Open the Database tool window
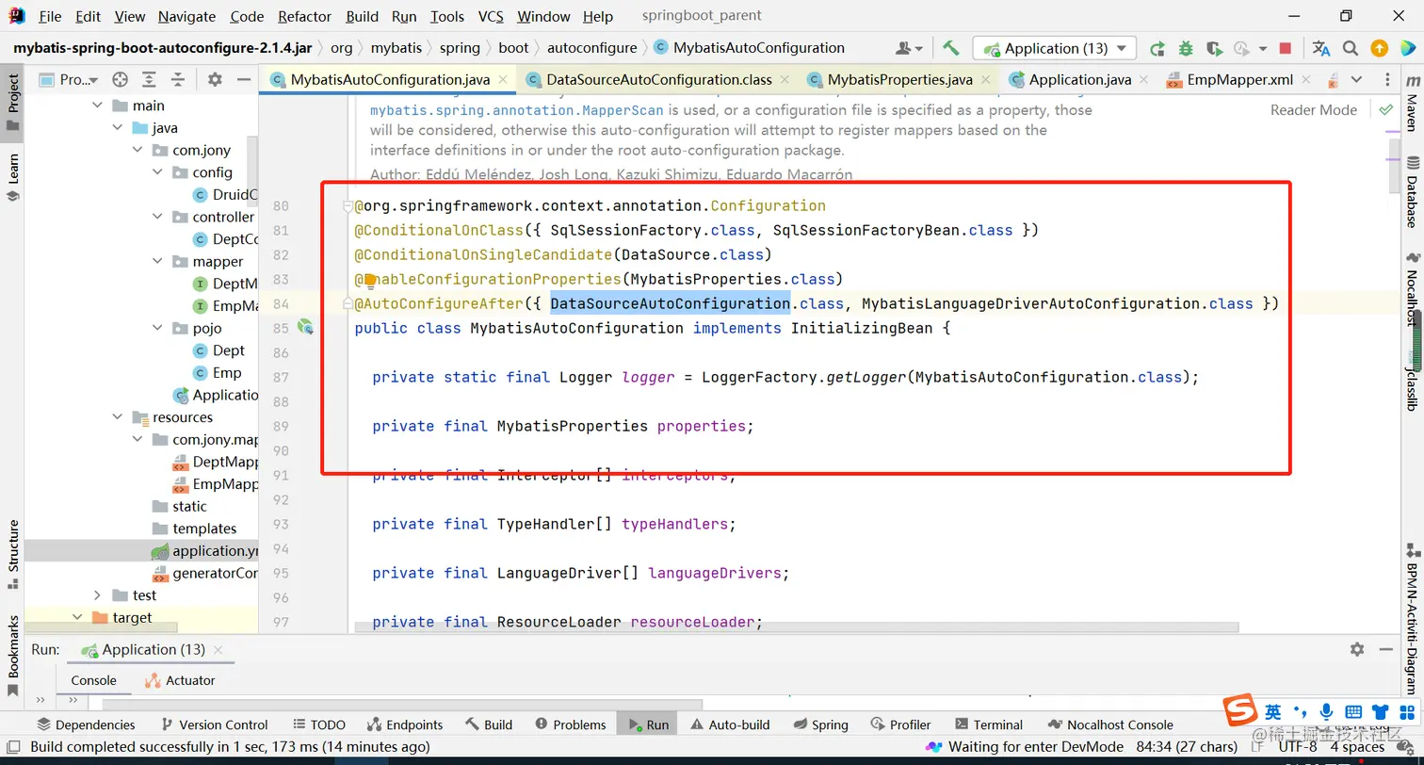Screen dimensions: 1424x765 1413,194
